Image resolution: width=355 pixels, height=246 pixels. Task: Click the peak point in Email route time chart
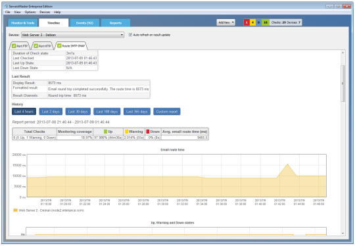pyautogui.click(x=287, y=164)
